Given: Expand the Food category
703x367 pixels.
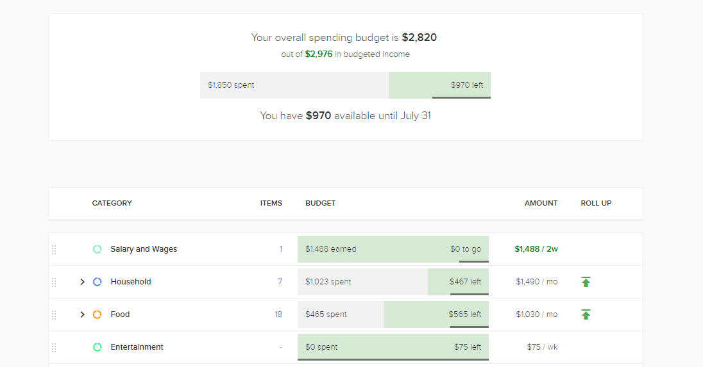Looking at the screenshot, I should [82, 314].
